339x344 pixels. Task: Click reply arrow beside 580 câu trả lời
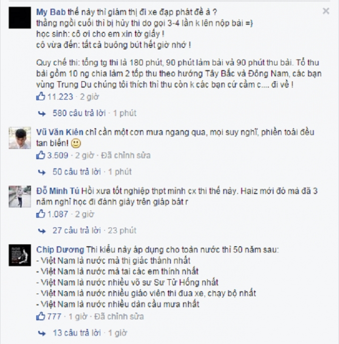[42, 114]
